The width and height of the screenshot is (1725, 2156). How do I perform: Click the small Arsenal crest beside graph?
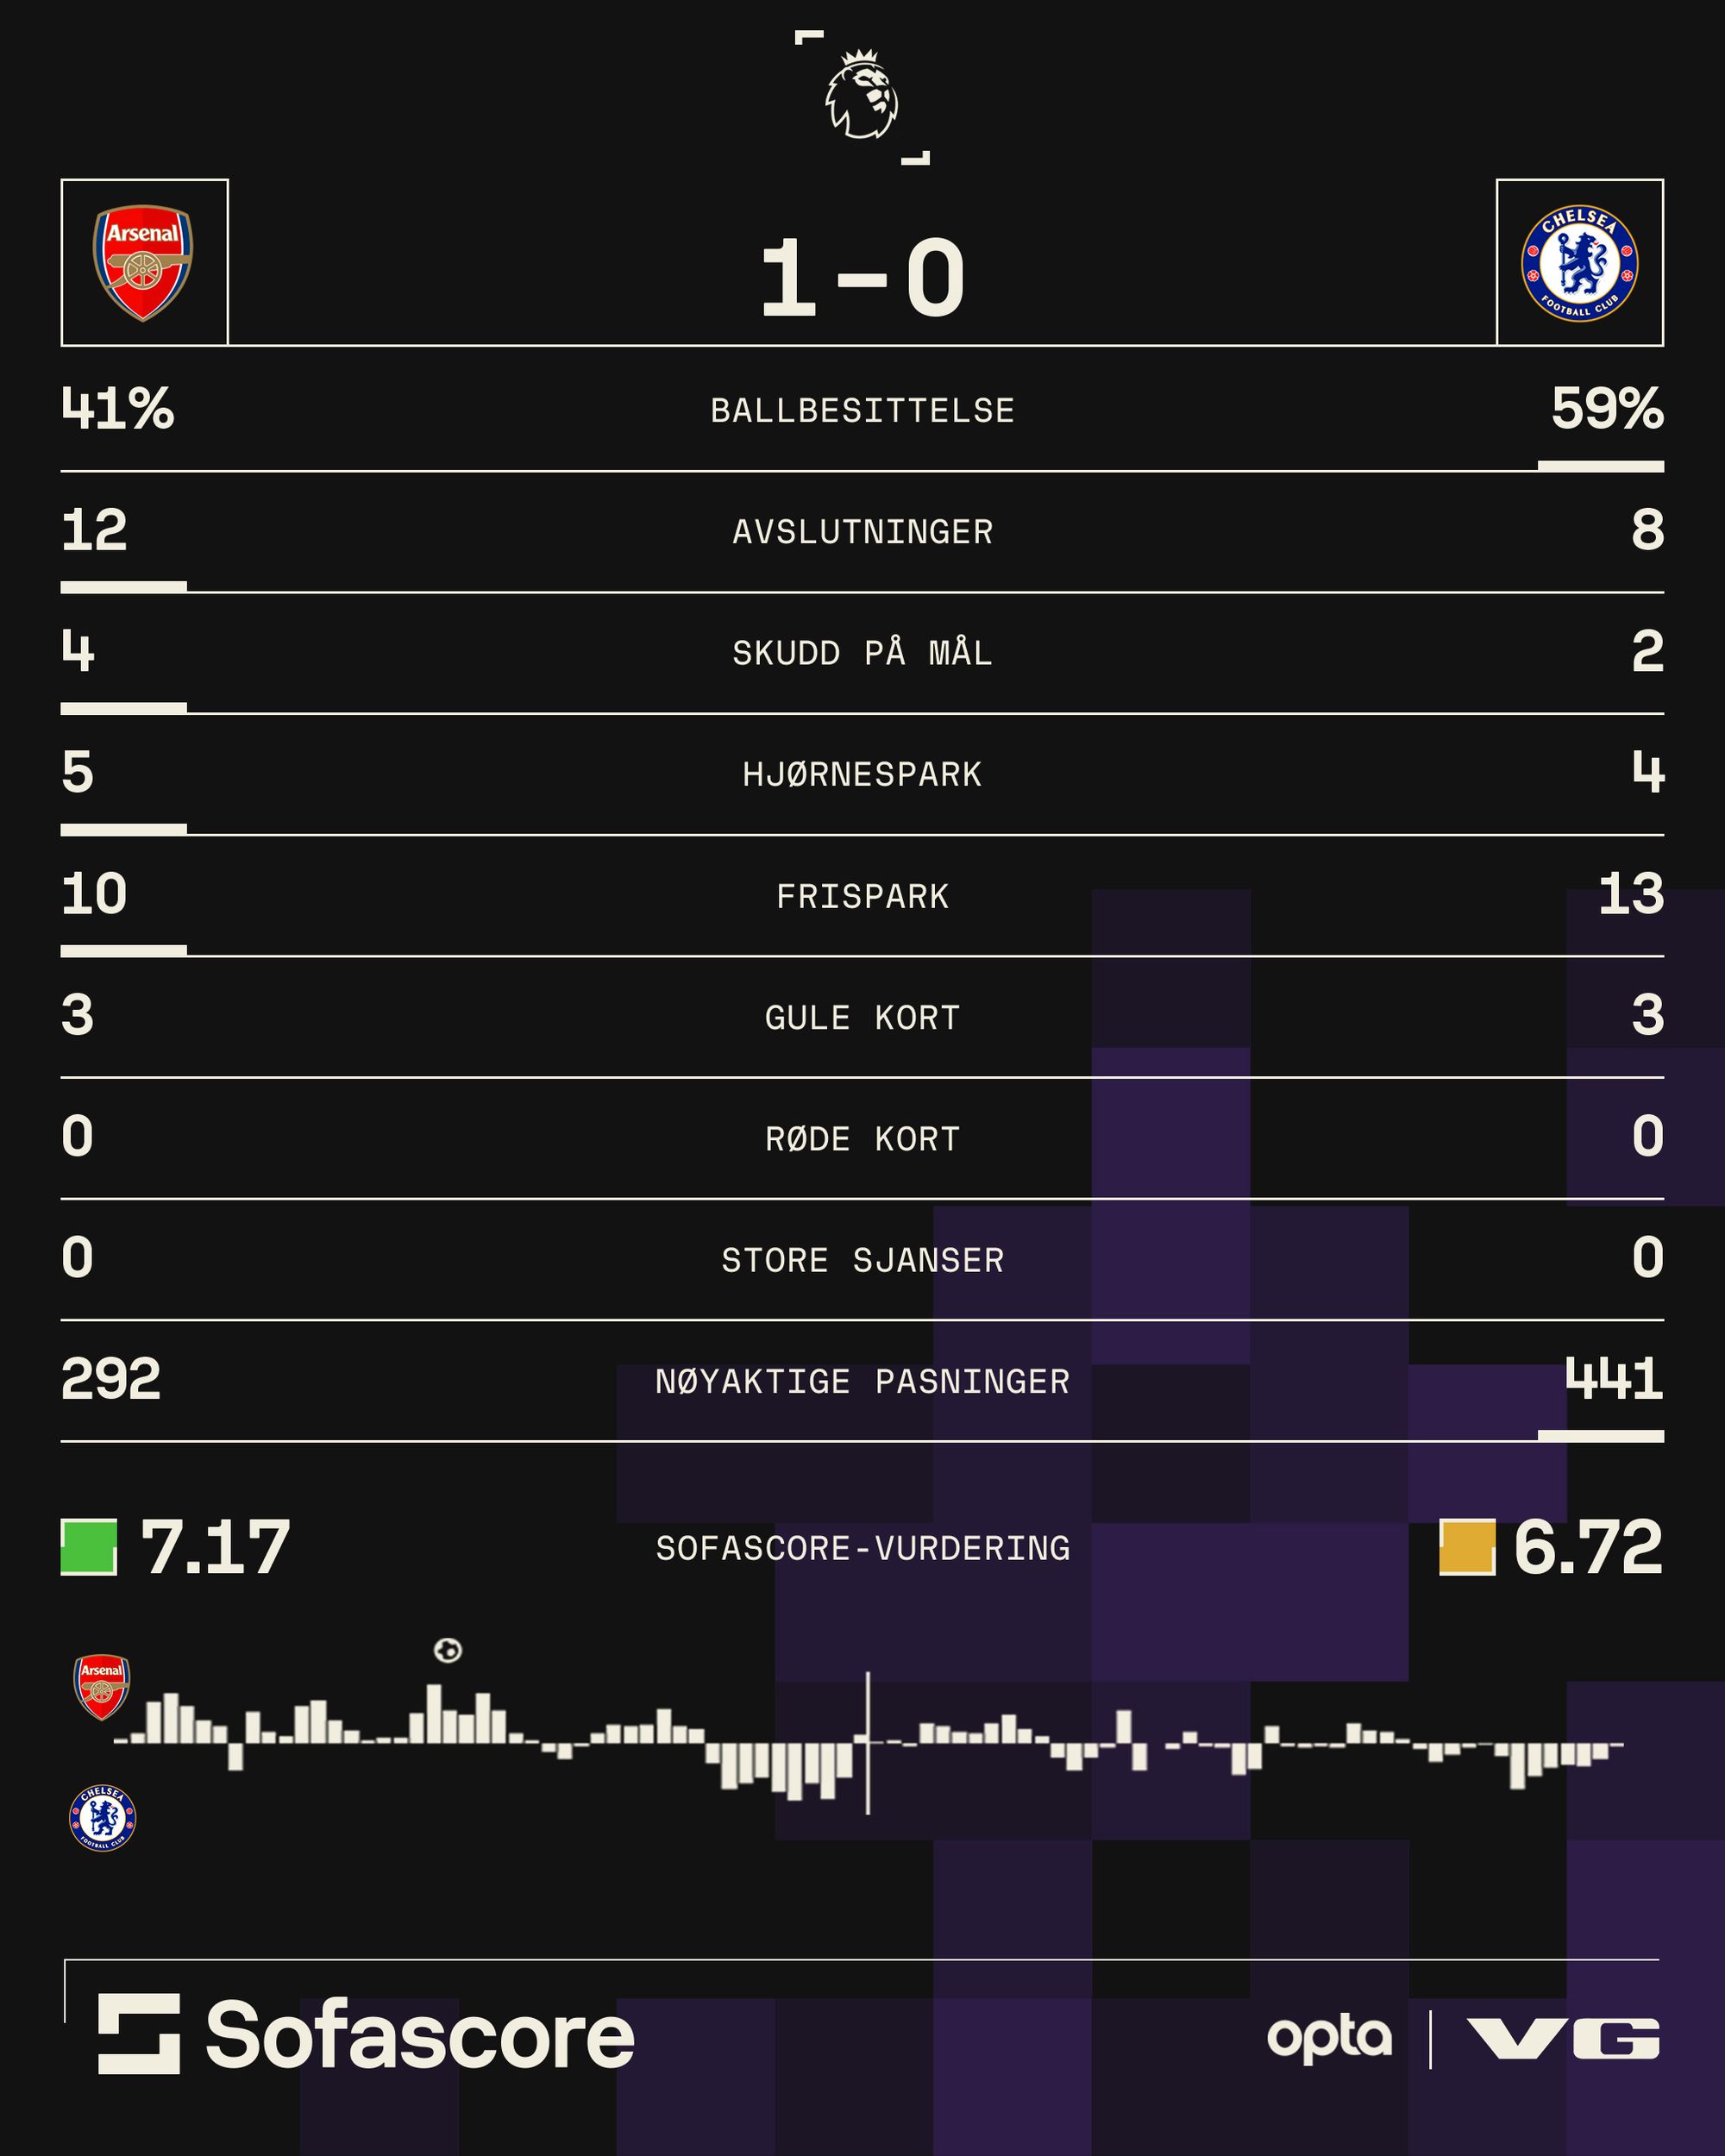[102, 1686]
